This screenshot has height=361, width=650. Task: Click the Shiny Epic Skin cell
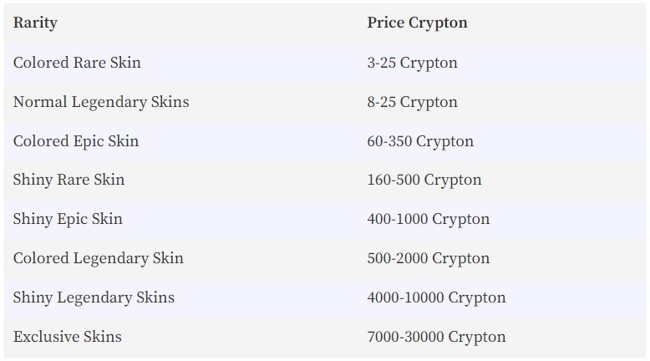point(68,219)
